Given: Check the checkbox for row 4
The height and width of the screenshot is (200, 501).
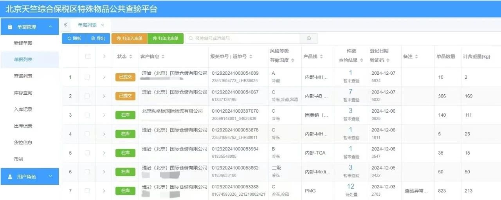Looking at the screenshot, I should coord(87,134).
